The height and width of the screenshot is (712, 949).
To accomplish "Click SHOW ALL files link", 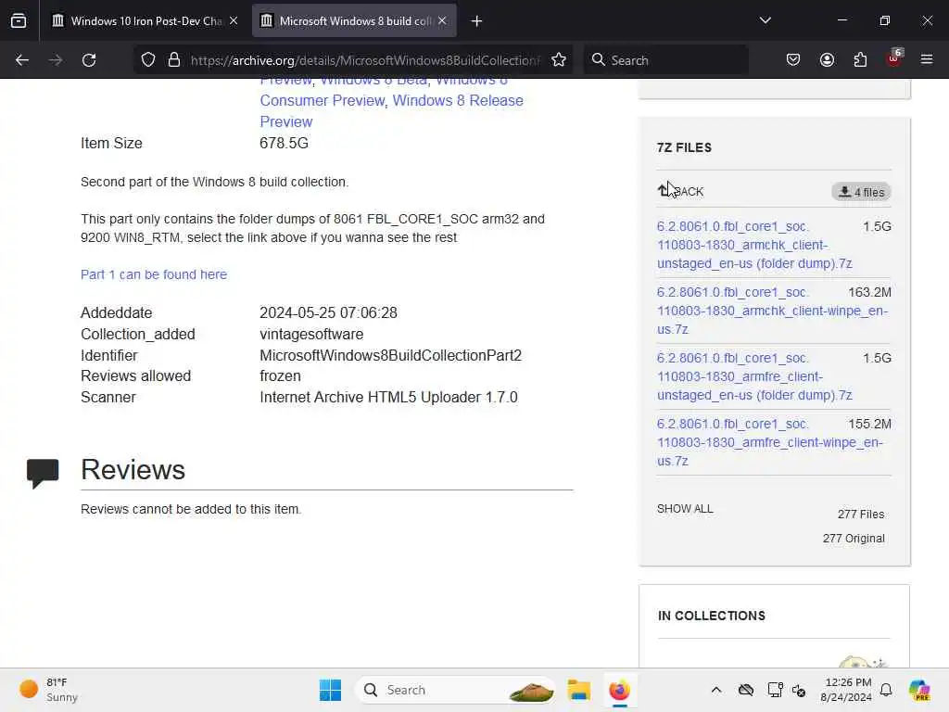I will tap(685, 509).
